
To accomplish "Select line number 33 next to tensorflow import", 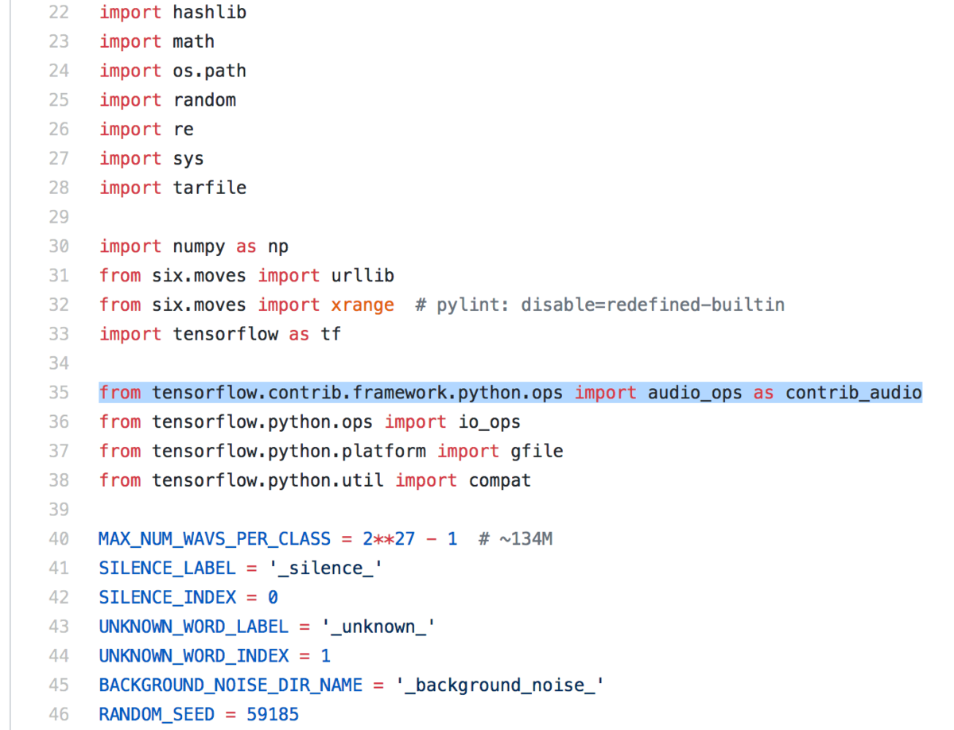I will [x=59, y=333].
